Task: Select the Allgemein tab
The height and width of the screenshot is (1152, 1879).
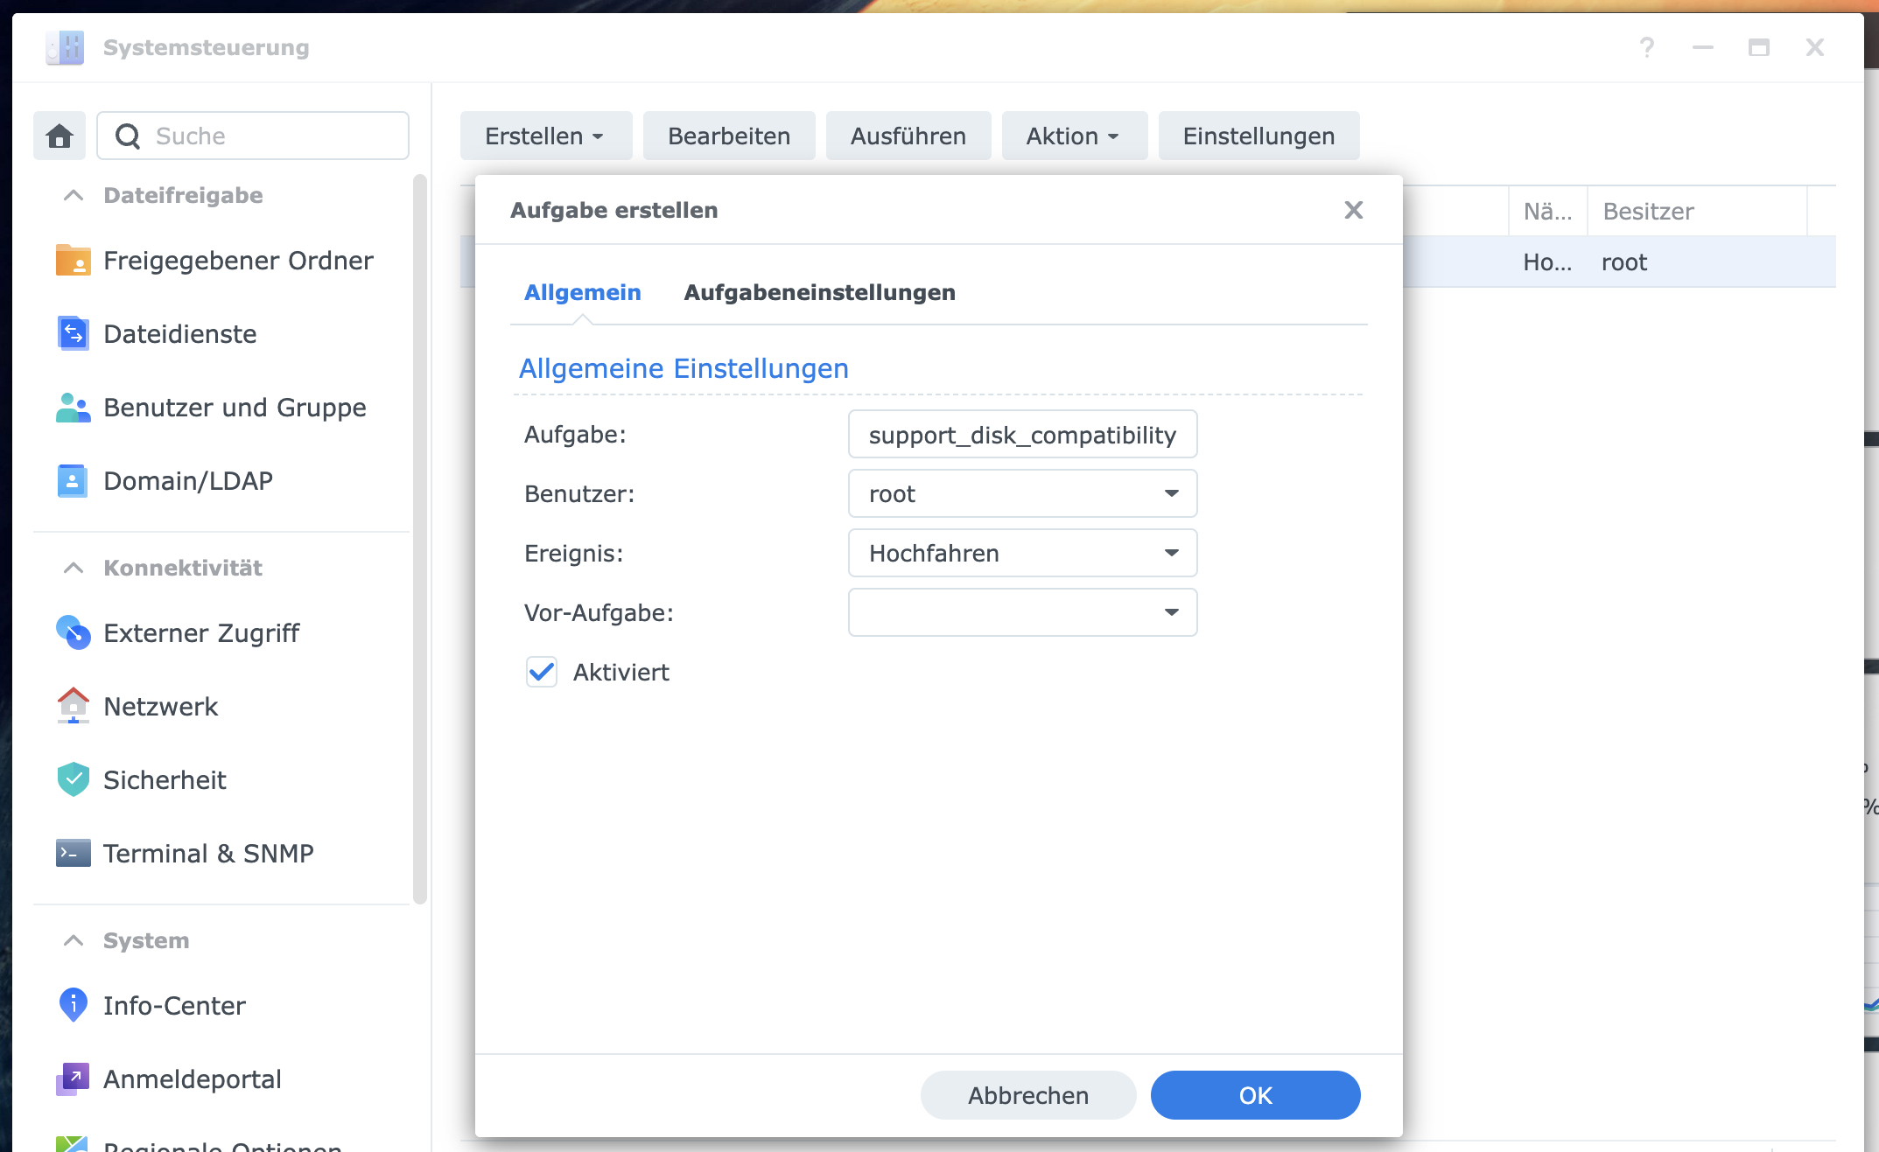Action: [x=582, y=292]
